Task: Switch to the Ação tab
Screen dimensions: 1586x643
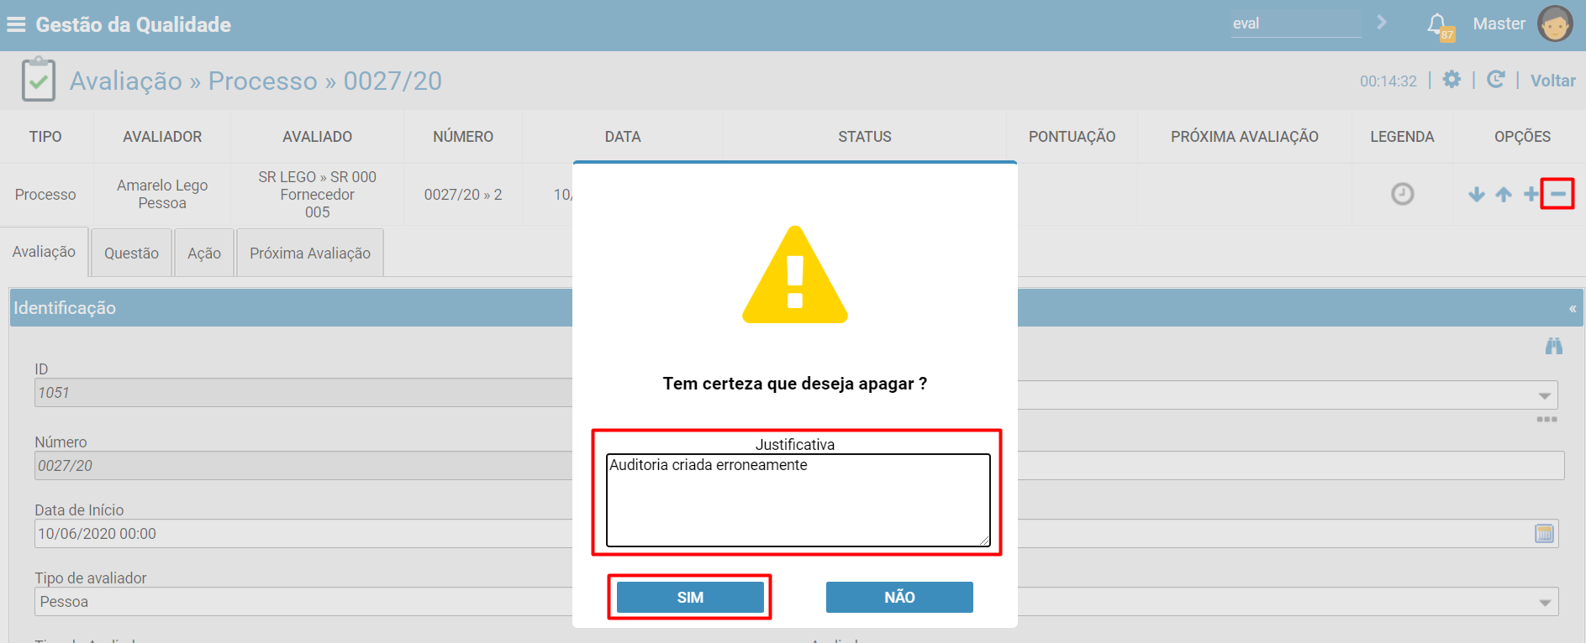Action: [x=204, y=253]
